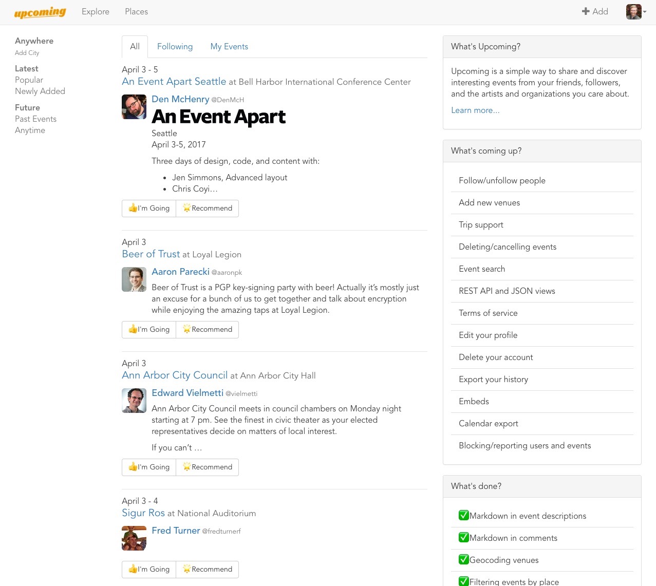Screen dimensions: 656x586
Task: Filter events by Popular
Action: point(29,80)
